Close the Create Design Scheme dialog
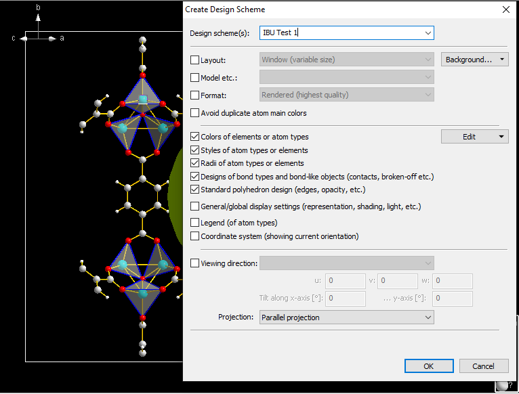This screenshot has width=519, height=394. point(505,9)
